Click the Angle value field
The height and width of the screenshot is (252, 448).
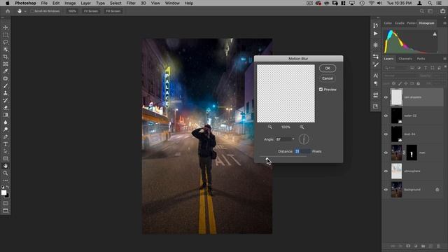click(x=283, y=139)
